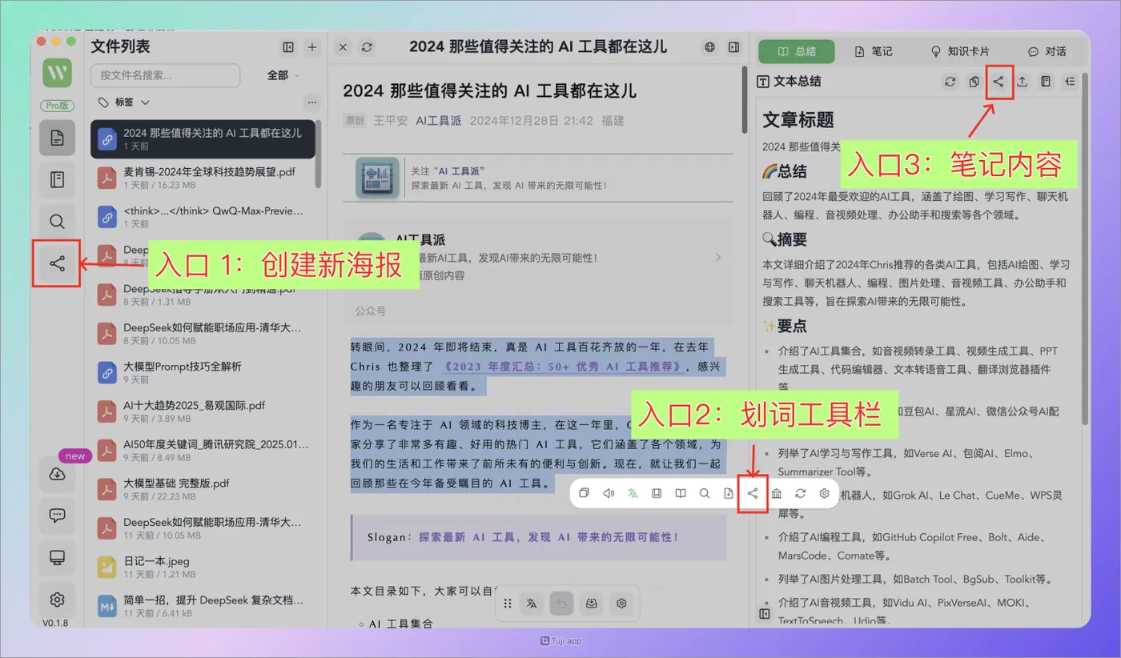Viewport: 1121px width, 658px height.
Task: Open the notebook icon in left sidebar
Action: coord(57,179)
